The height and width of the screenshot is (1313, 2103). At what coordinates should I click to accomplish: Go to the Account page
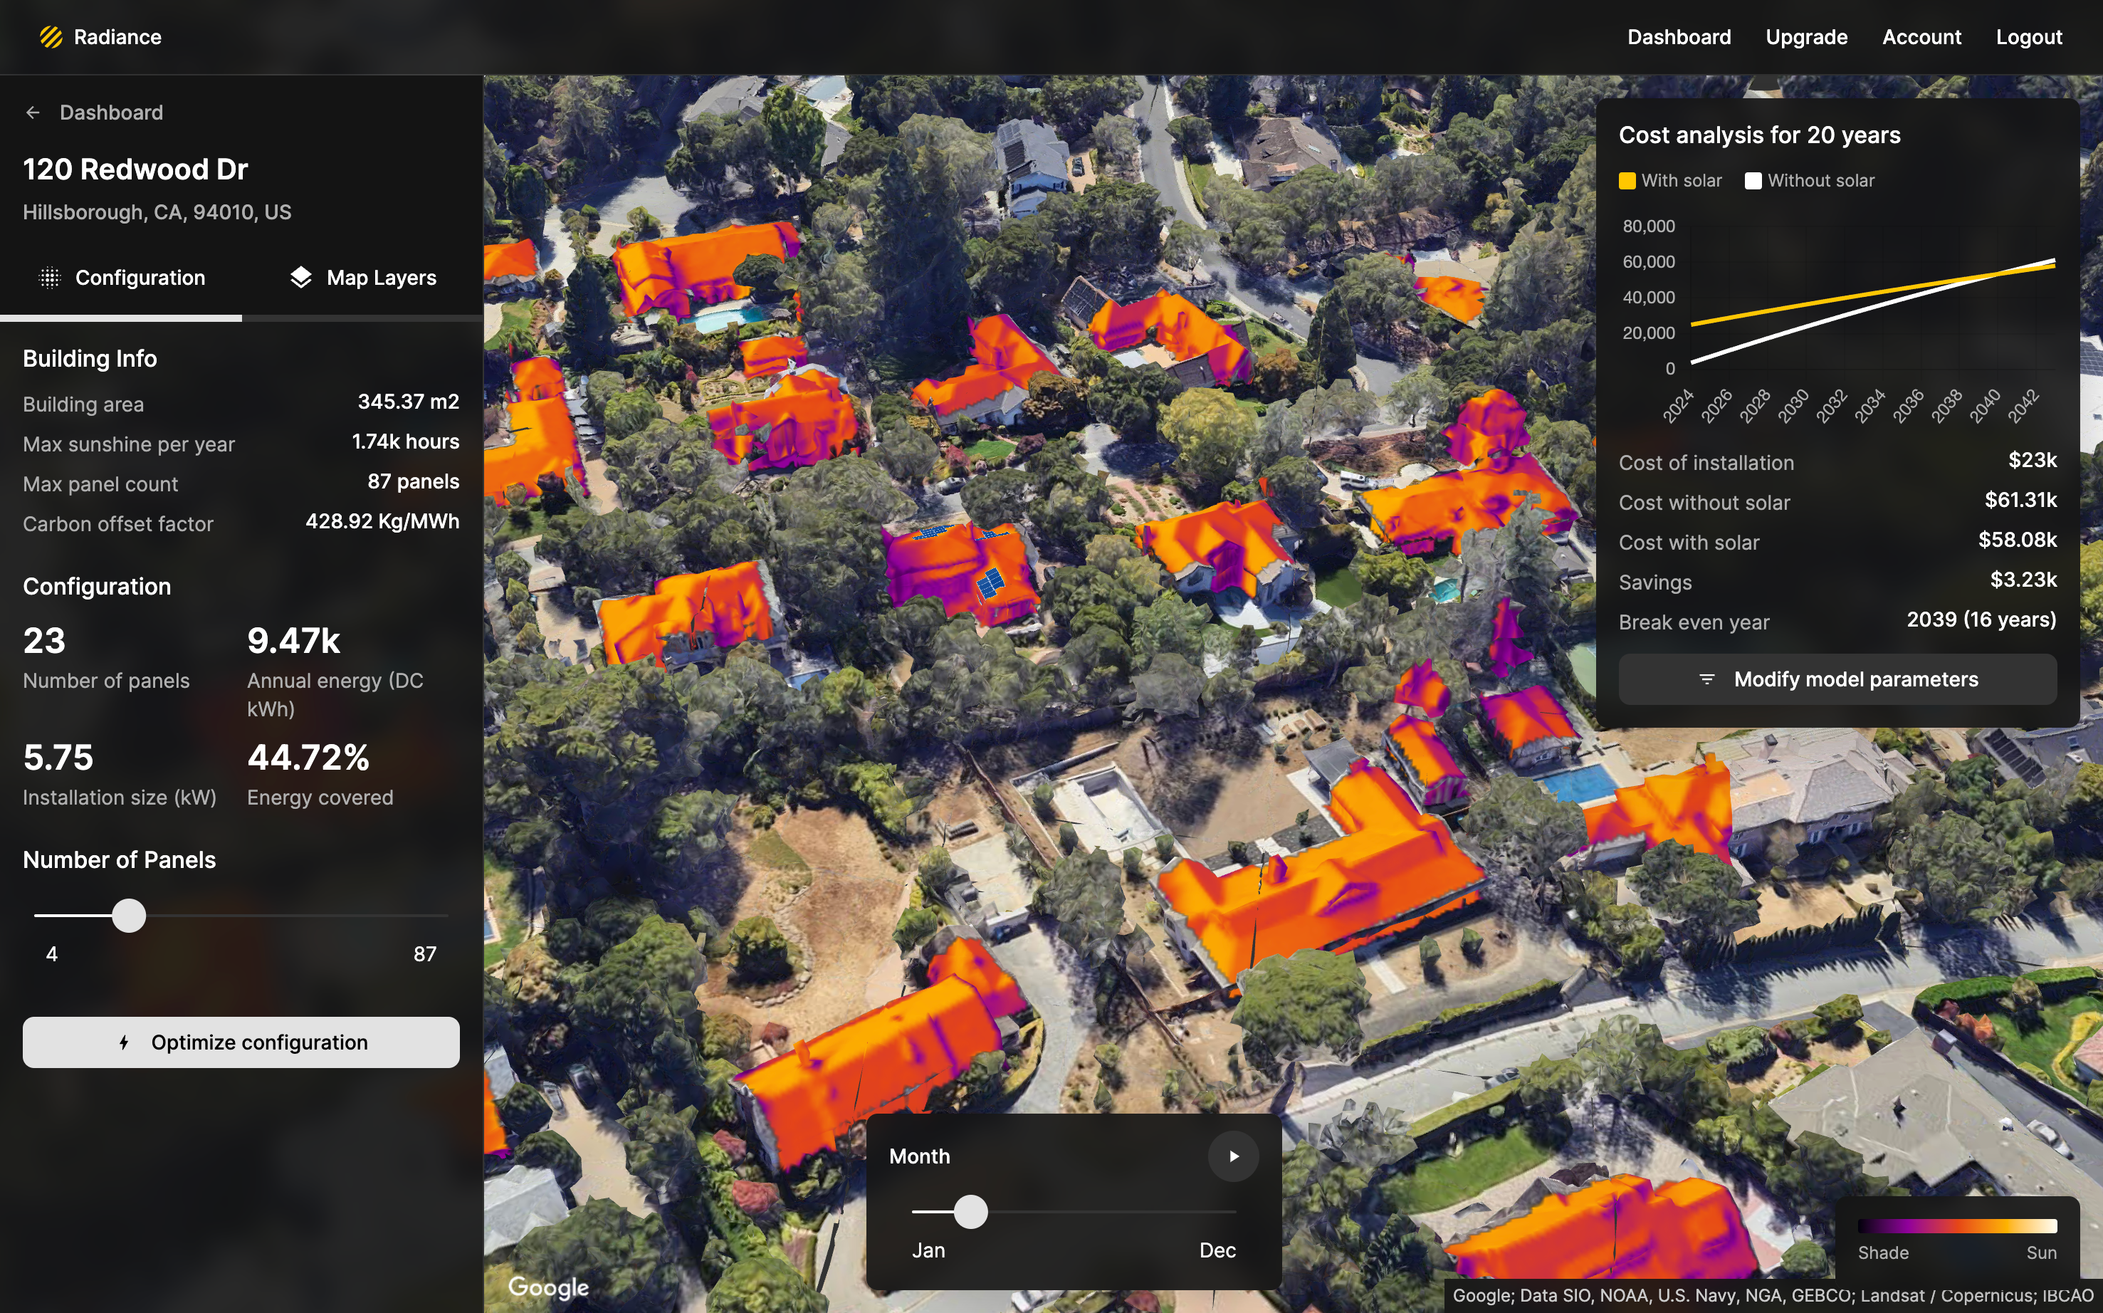pos(1921,36)
